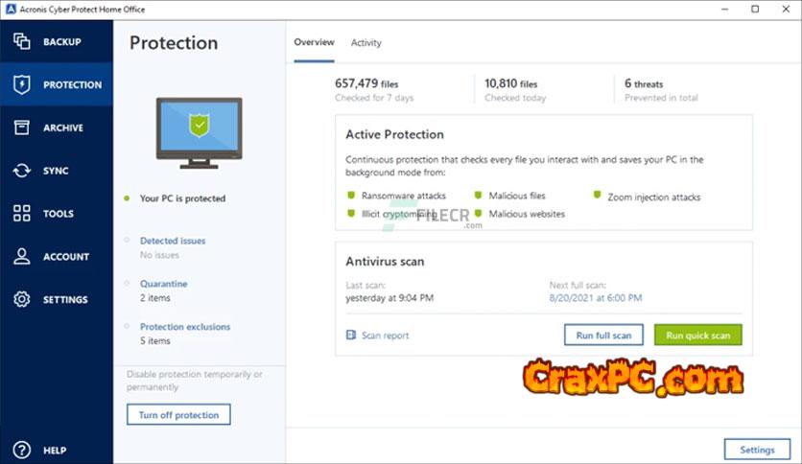Start Run quick scan
The image size is (802, 464).
(698, 336)
